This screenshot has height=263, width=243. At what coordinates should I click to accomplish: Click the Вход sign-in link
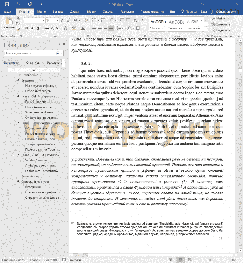click(204, 12)
